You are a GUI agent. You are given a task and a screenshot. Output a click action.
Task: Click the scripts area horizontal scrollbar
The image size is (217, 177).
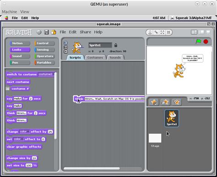click(92, 168)
